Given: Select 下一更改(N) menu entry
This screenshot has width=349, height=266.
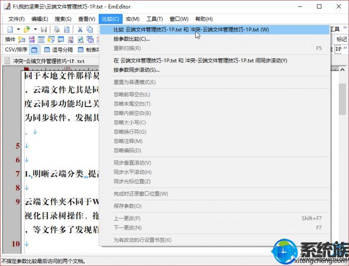Looking at the screenshot, I should click(x=214, y=227).
